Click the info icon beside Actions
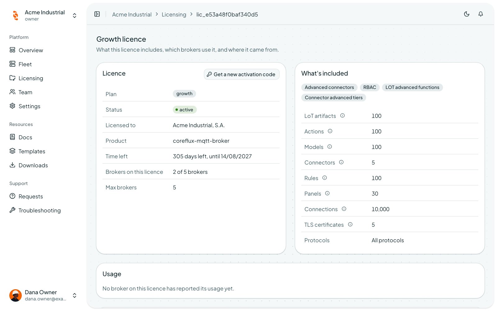497x311 pixels. 330,131
